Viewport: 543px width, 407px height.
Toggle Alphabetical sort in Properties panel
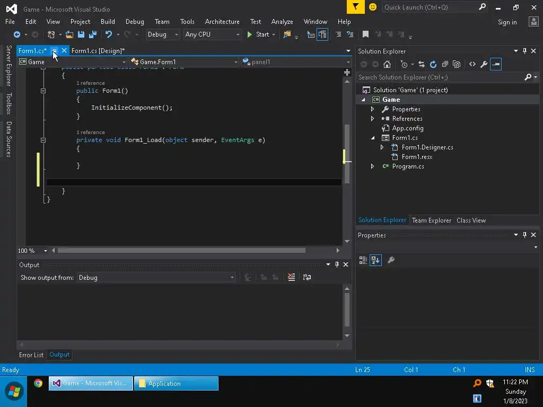pos(376,260)
